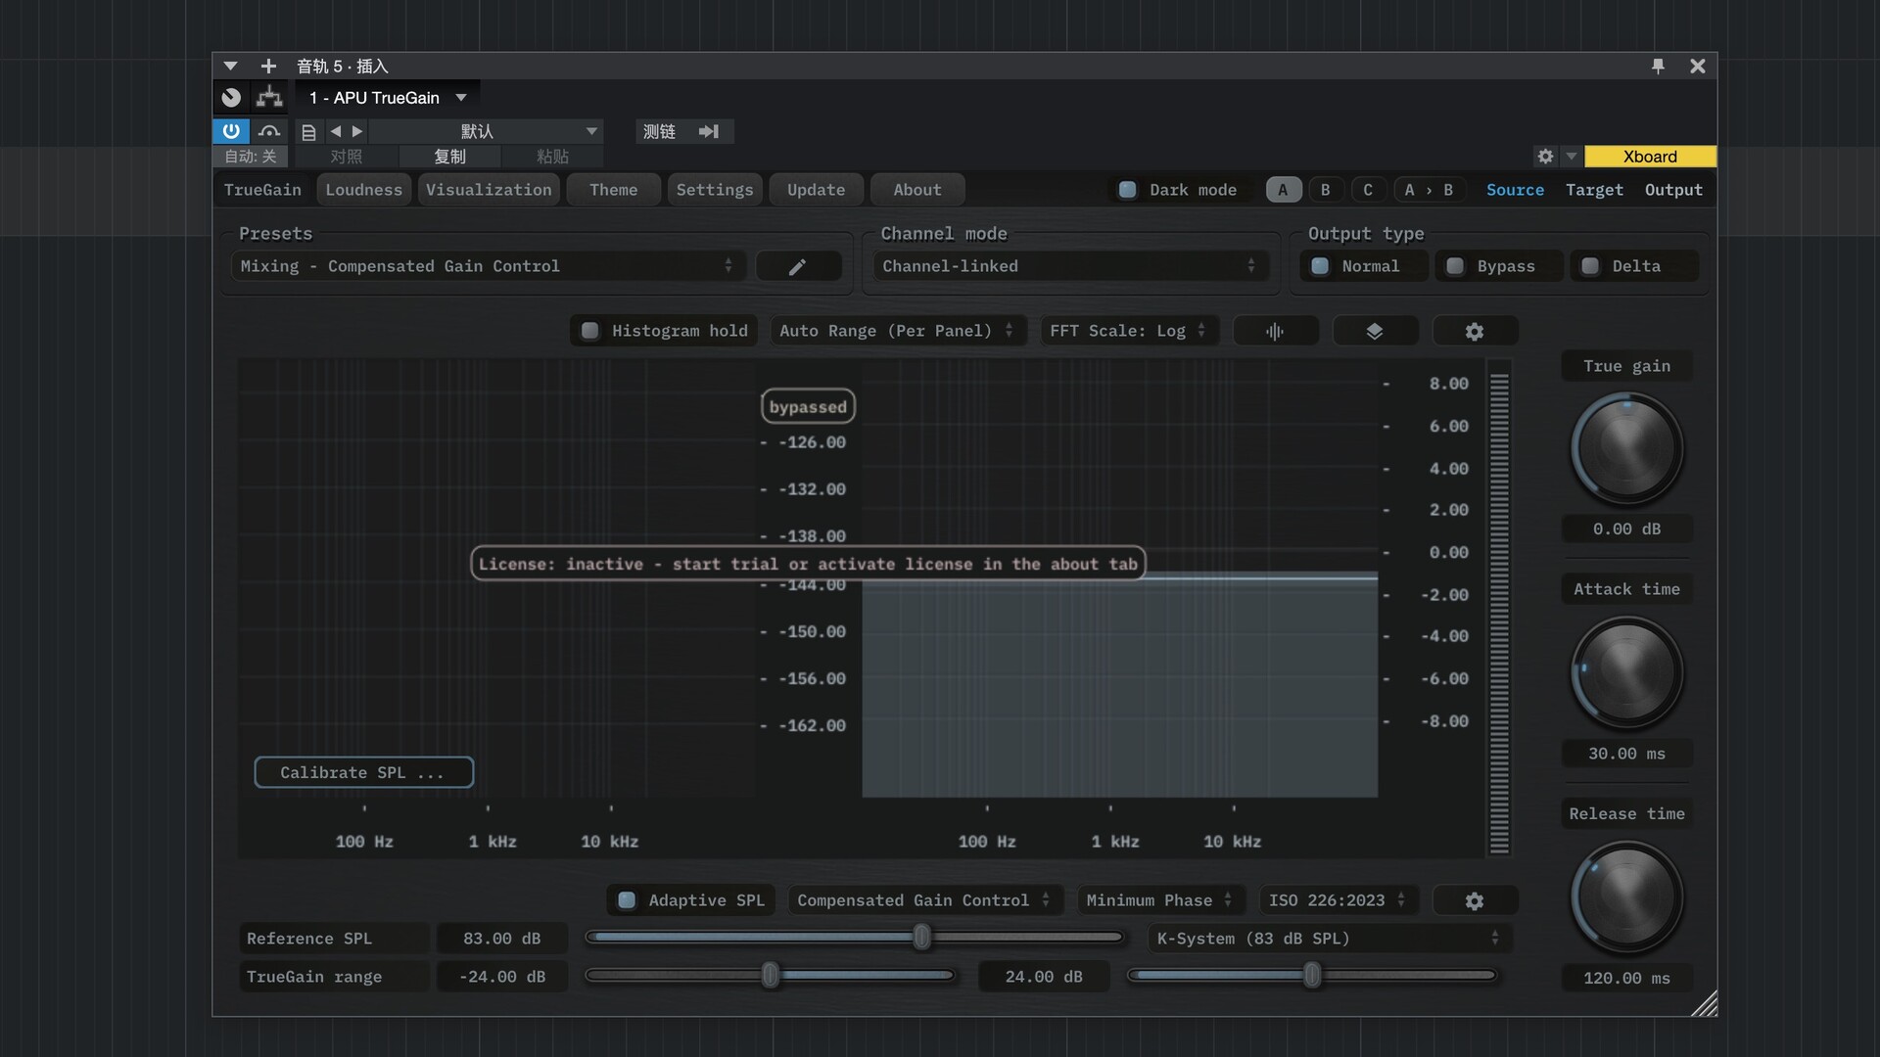Click the Reference SPL slider handle
Screen dimensions: 1880x1057
point(921,938)
